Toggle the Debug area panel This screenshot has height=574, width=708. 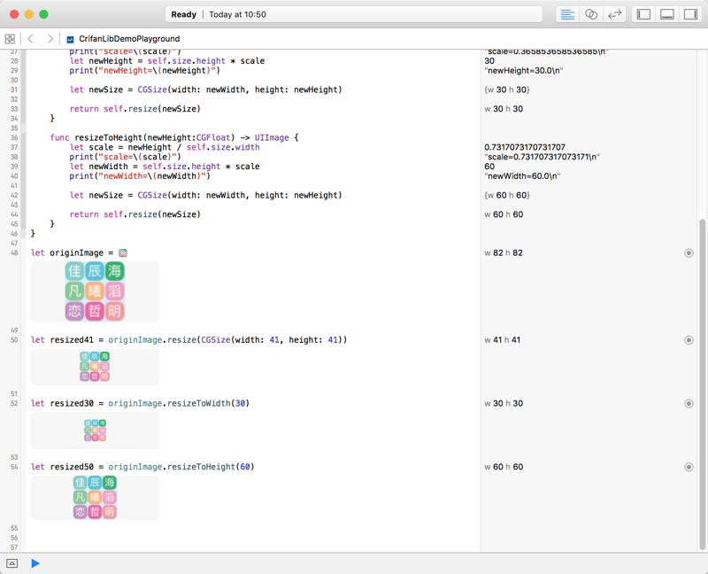click(x=667, y=14)
